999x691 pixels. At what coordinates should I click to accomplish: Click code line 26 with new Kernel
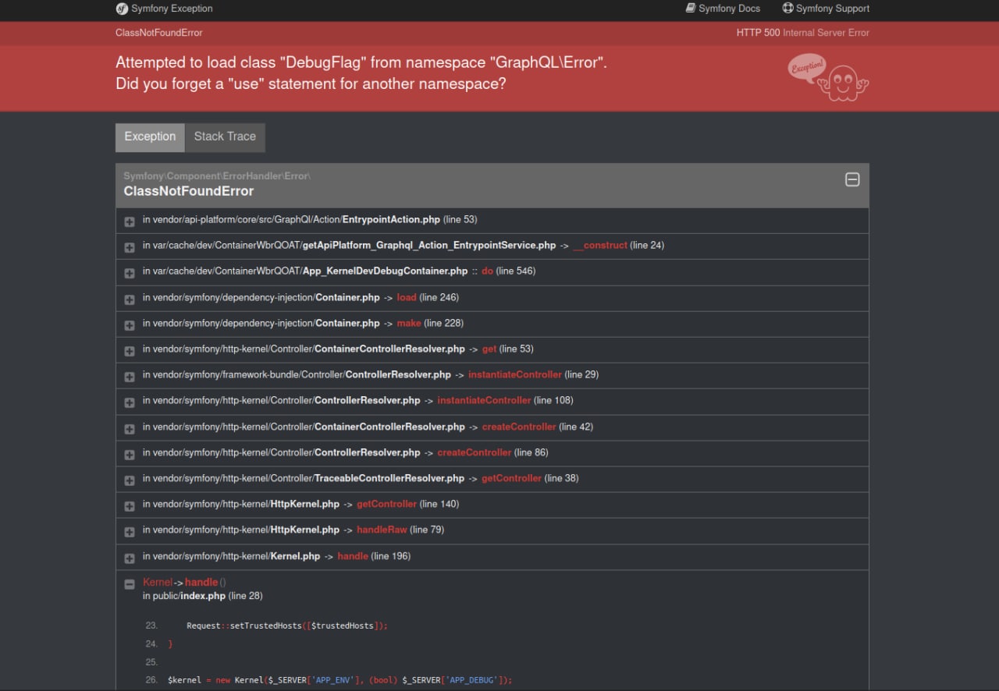click(x=340, y=680)
